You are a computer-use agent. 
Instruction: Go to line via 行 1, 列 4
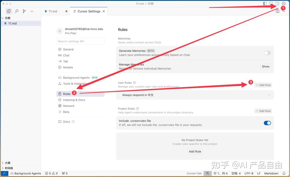220,174
